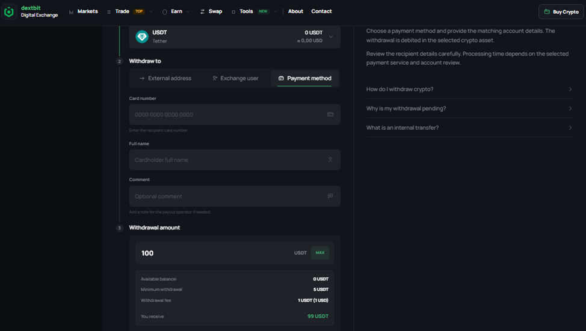Click the card icon in Card number field

(330, 115)
